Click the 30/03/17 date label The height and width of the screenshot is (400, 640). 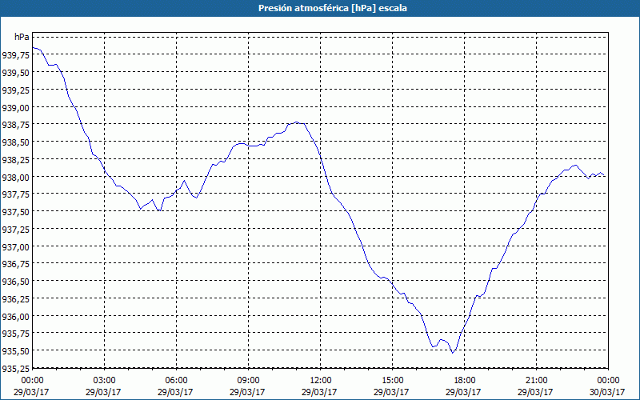coord(608,392)
